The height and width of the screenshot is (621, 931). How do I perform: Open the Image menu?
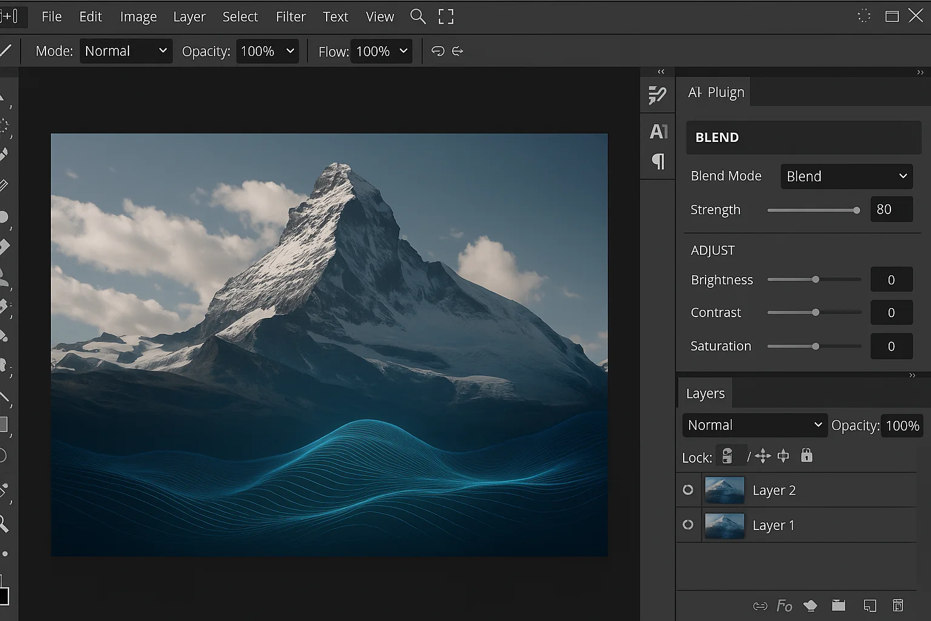(138, 17)
